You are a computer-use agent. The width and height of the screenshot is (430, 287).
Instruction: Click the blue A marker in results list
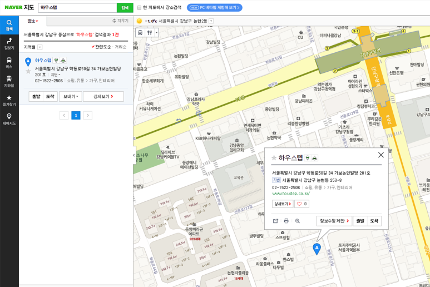click(x=28, y=62)
